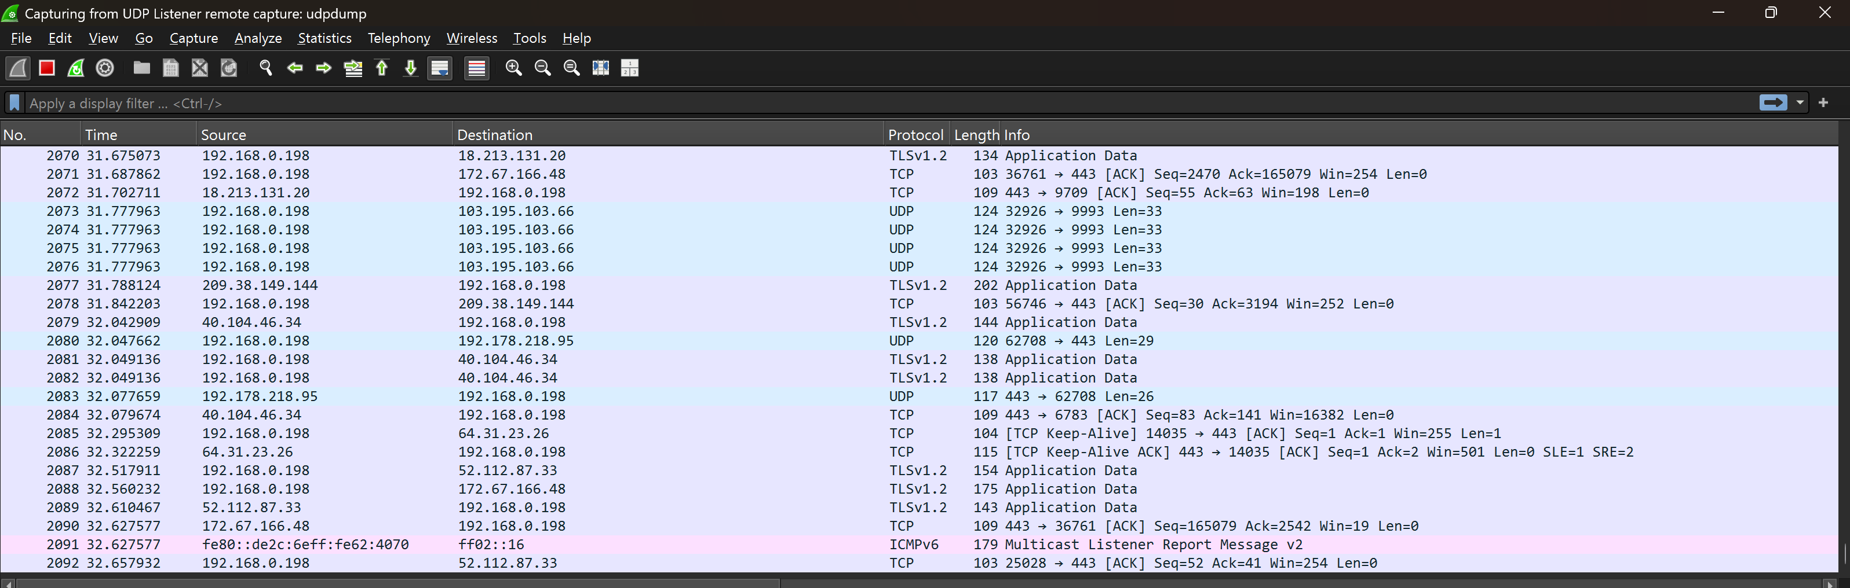Open the Statistics menu
The width and height of the screenshot is (1850, 588).
click(x=324, y=38)
